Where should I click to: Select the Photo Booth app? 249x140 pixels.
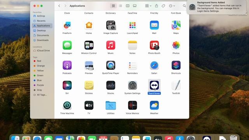(x=154, y=45)
